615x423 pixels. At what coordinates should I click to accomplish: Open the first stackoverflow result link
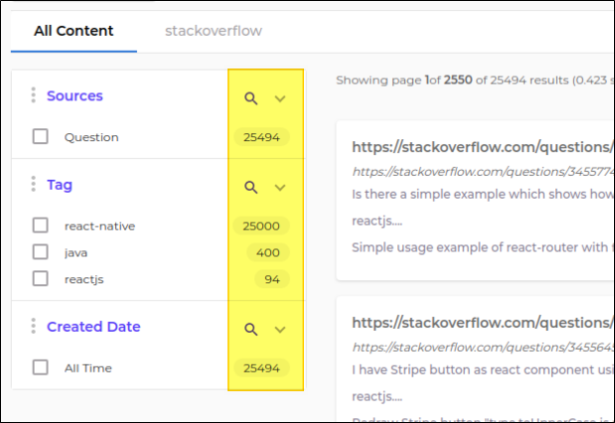[482, 148]
